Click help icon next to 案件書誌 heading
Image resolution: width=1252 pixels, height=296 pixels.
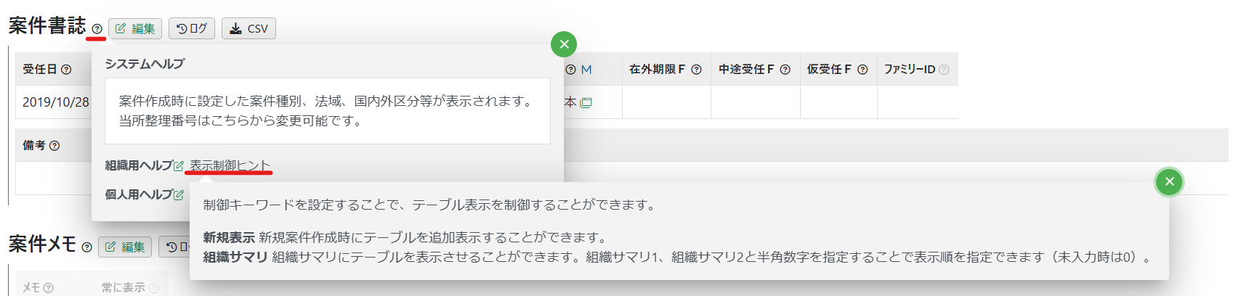[x=97, y=29]
